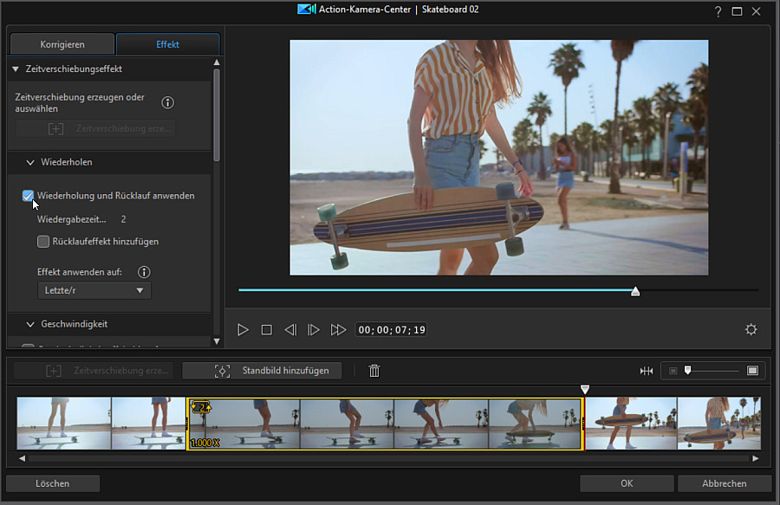The width and height of the screenshot is (780, 505).
Task: Open the Letzte/r dropdown
Action: 94,290
